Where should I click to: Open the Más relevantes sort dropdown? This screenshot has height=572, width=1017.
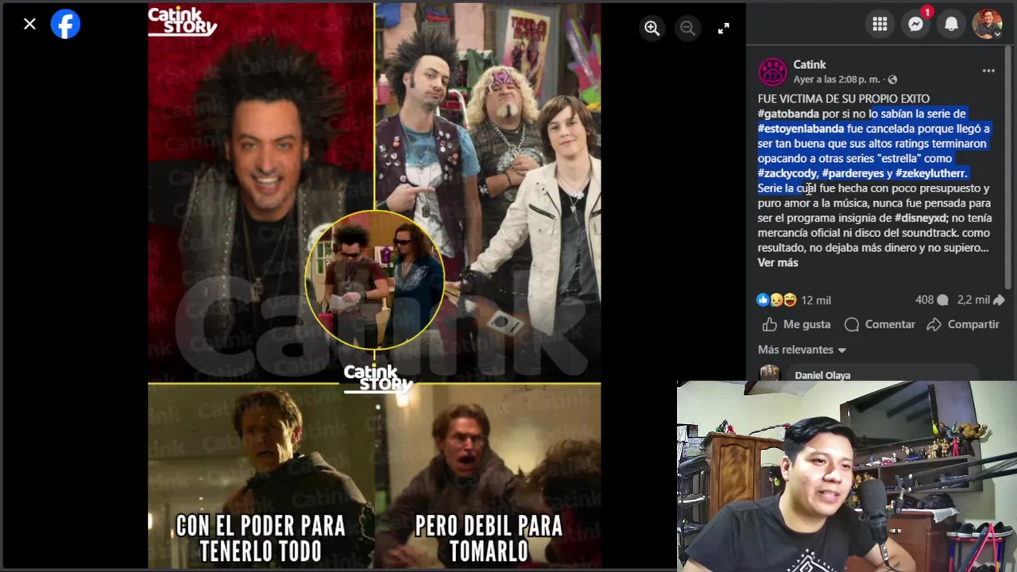[802, 350]
